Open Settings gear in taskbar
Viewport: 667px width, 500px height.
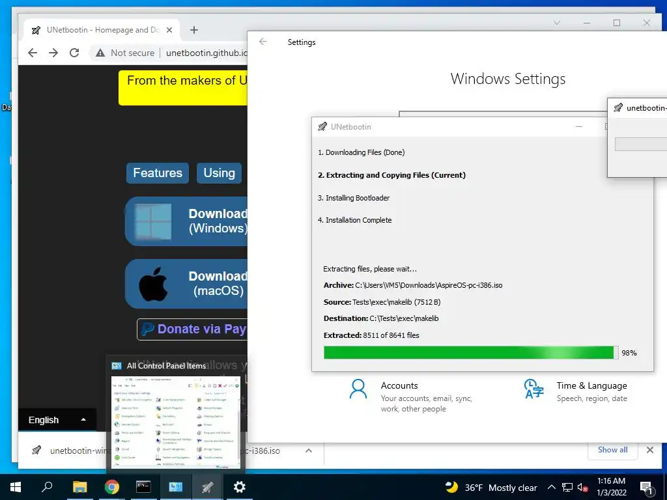[x=239, y=487]
